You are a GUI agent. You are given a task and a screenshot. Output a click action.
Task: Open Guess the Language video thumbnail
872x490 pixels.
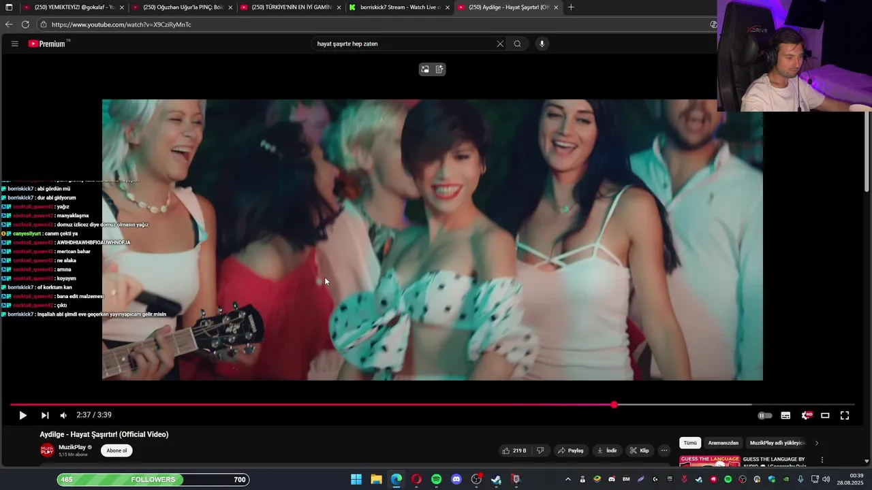coord(710,461)
